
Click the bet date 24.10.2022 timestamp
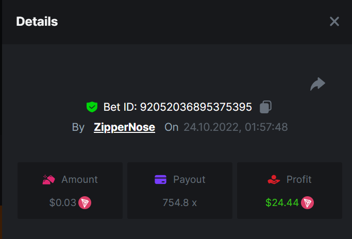(x=236, y=127)
